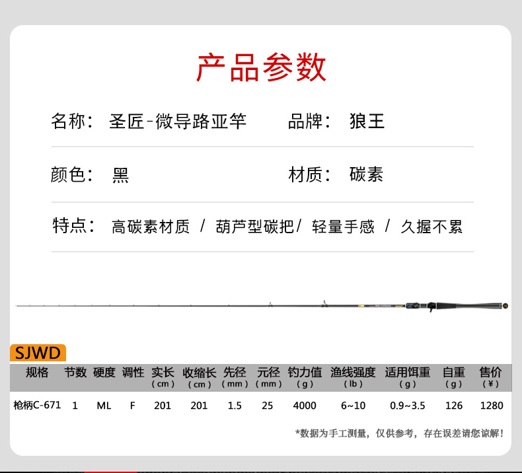
Task: Select the spec cell 枪柄C-671
Action: point(37,405)
